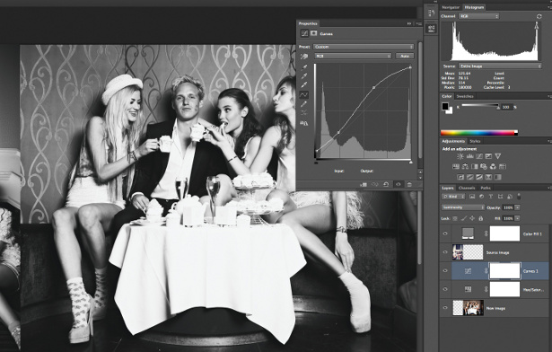Open the Opacity slider arrow
This screenshot has width=552, height=352.
pyautogui.click(x=517, y=207)
